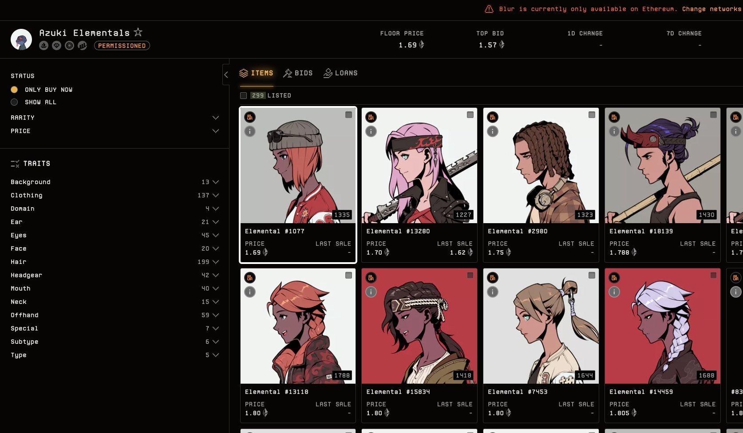Click Blur badge on Elemental #13118 card
Image resolution: width=743 pixels, height=433 pixels.
point(250,278)
